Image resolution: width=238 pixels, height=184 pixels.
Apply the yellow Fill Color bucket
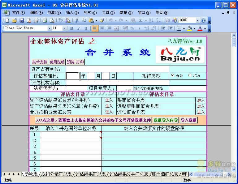pos(190,28)
